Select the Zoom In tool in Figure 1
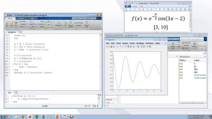Screen dimensions: 212x119 tap(121, 47)
